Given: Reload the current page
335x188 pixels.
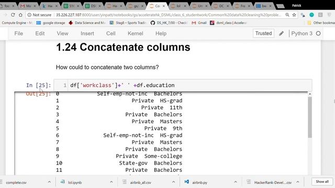Looking at the screenshot, I should click(x=13, y=15).
